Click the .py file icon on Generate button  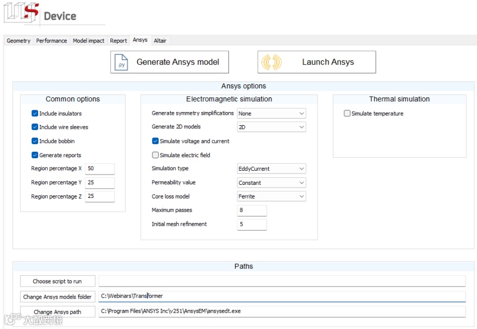click(121, 62)
